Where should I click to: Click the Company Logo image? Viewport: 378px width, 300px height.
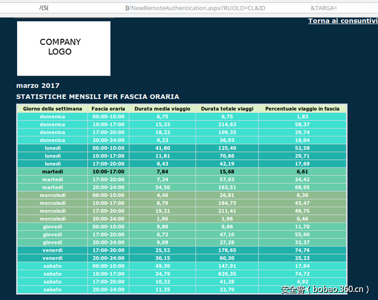tap(63, 48)
